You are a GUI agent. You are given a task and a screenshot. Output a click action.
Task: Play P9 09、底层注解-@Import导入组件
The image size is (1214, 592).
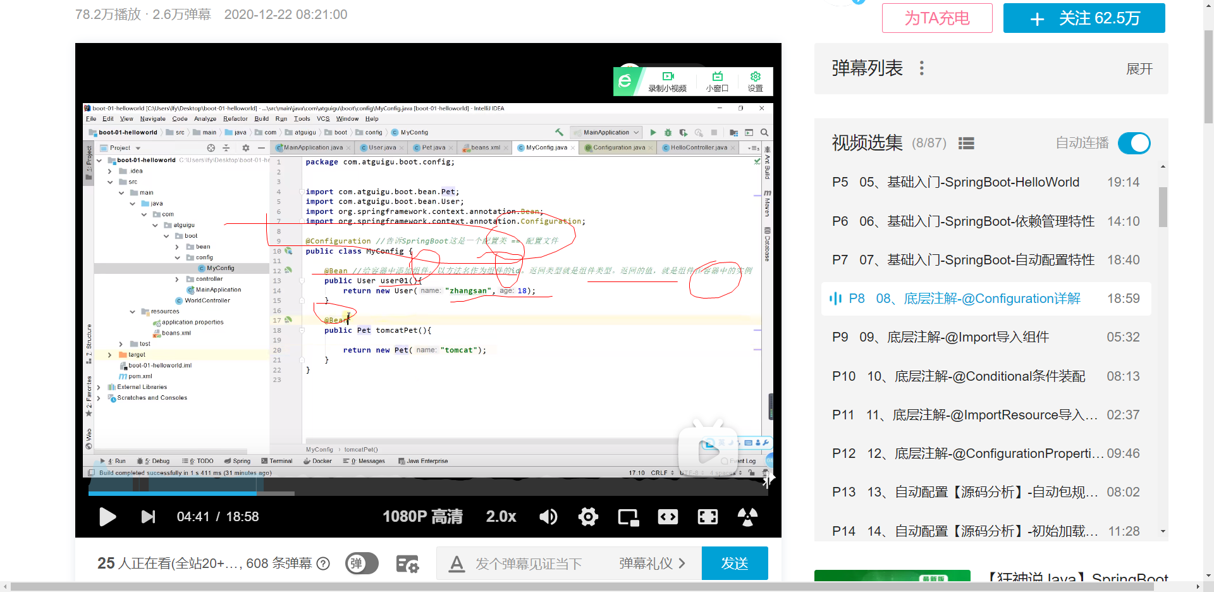986,337
